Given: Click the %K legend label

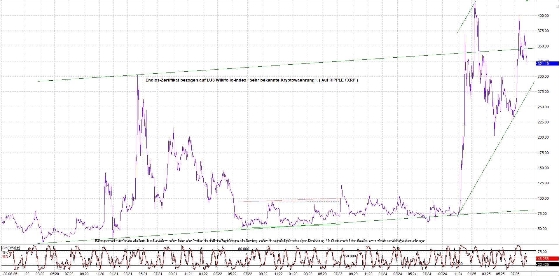Looking at the screenshot, I should coord(5,252).
